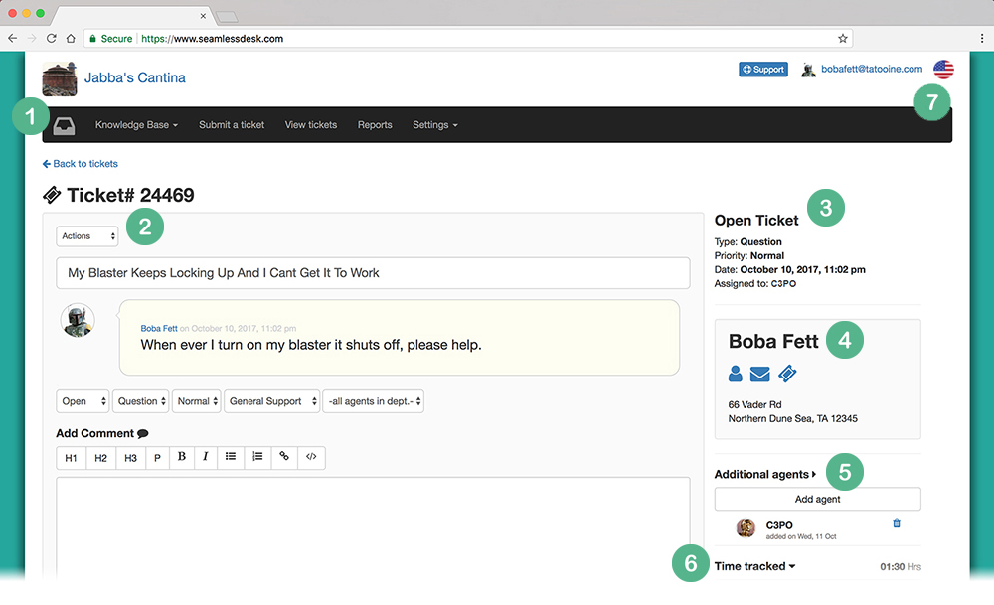Click the US flag language icon
This screenshot has height=605, width=994.
click(943, 70)
